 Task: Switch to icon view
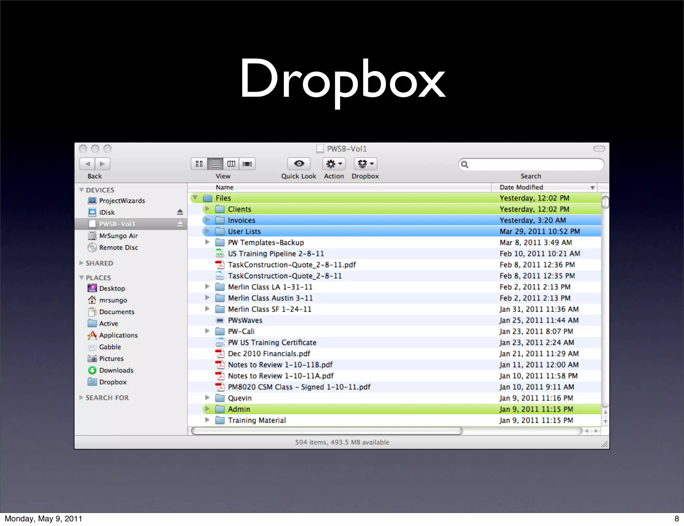coord(199,164)
